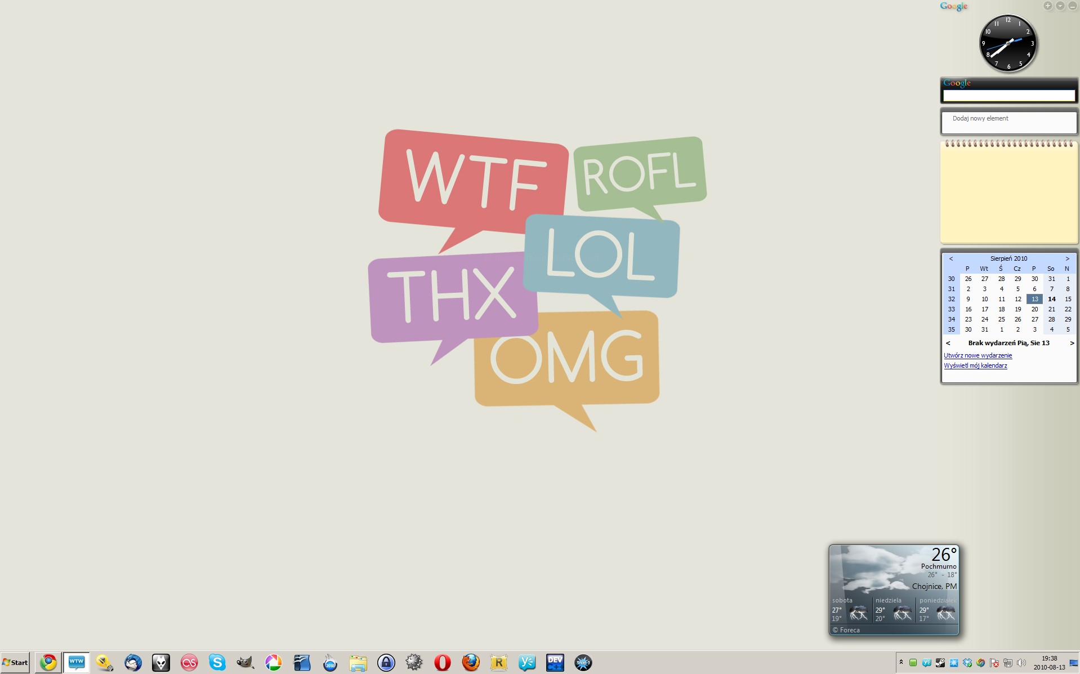Open the Google sidebar options dropdown arrow

pos(1060,6)
